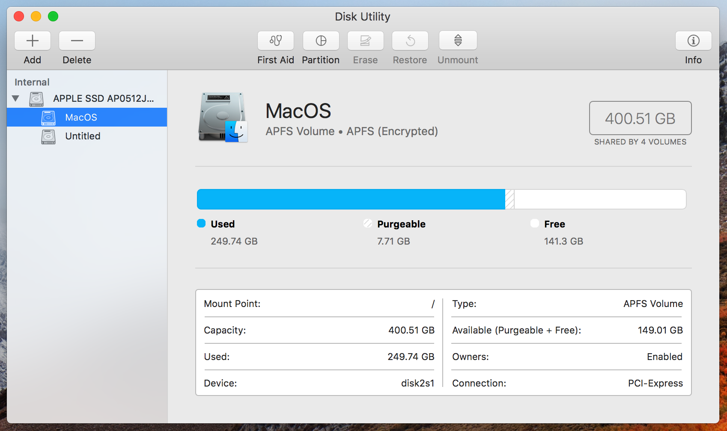Click the Capacity 400.51 GB value in table
Image resolution: width=727 pixels, height=431 pixels.
[x=411, y=330]
